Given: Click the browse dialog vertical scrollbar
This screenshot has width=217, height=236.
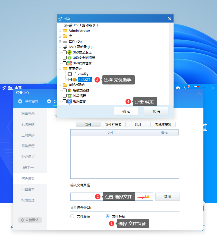Looking at the screenshot, I should pyautogui.click(x=171, y=74).
